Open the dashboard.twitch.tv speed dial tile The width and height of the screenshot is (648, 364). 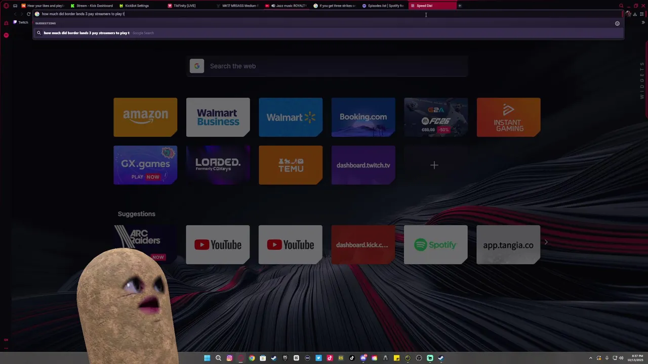click(363, 165)
